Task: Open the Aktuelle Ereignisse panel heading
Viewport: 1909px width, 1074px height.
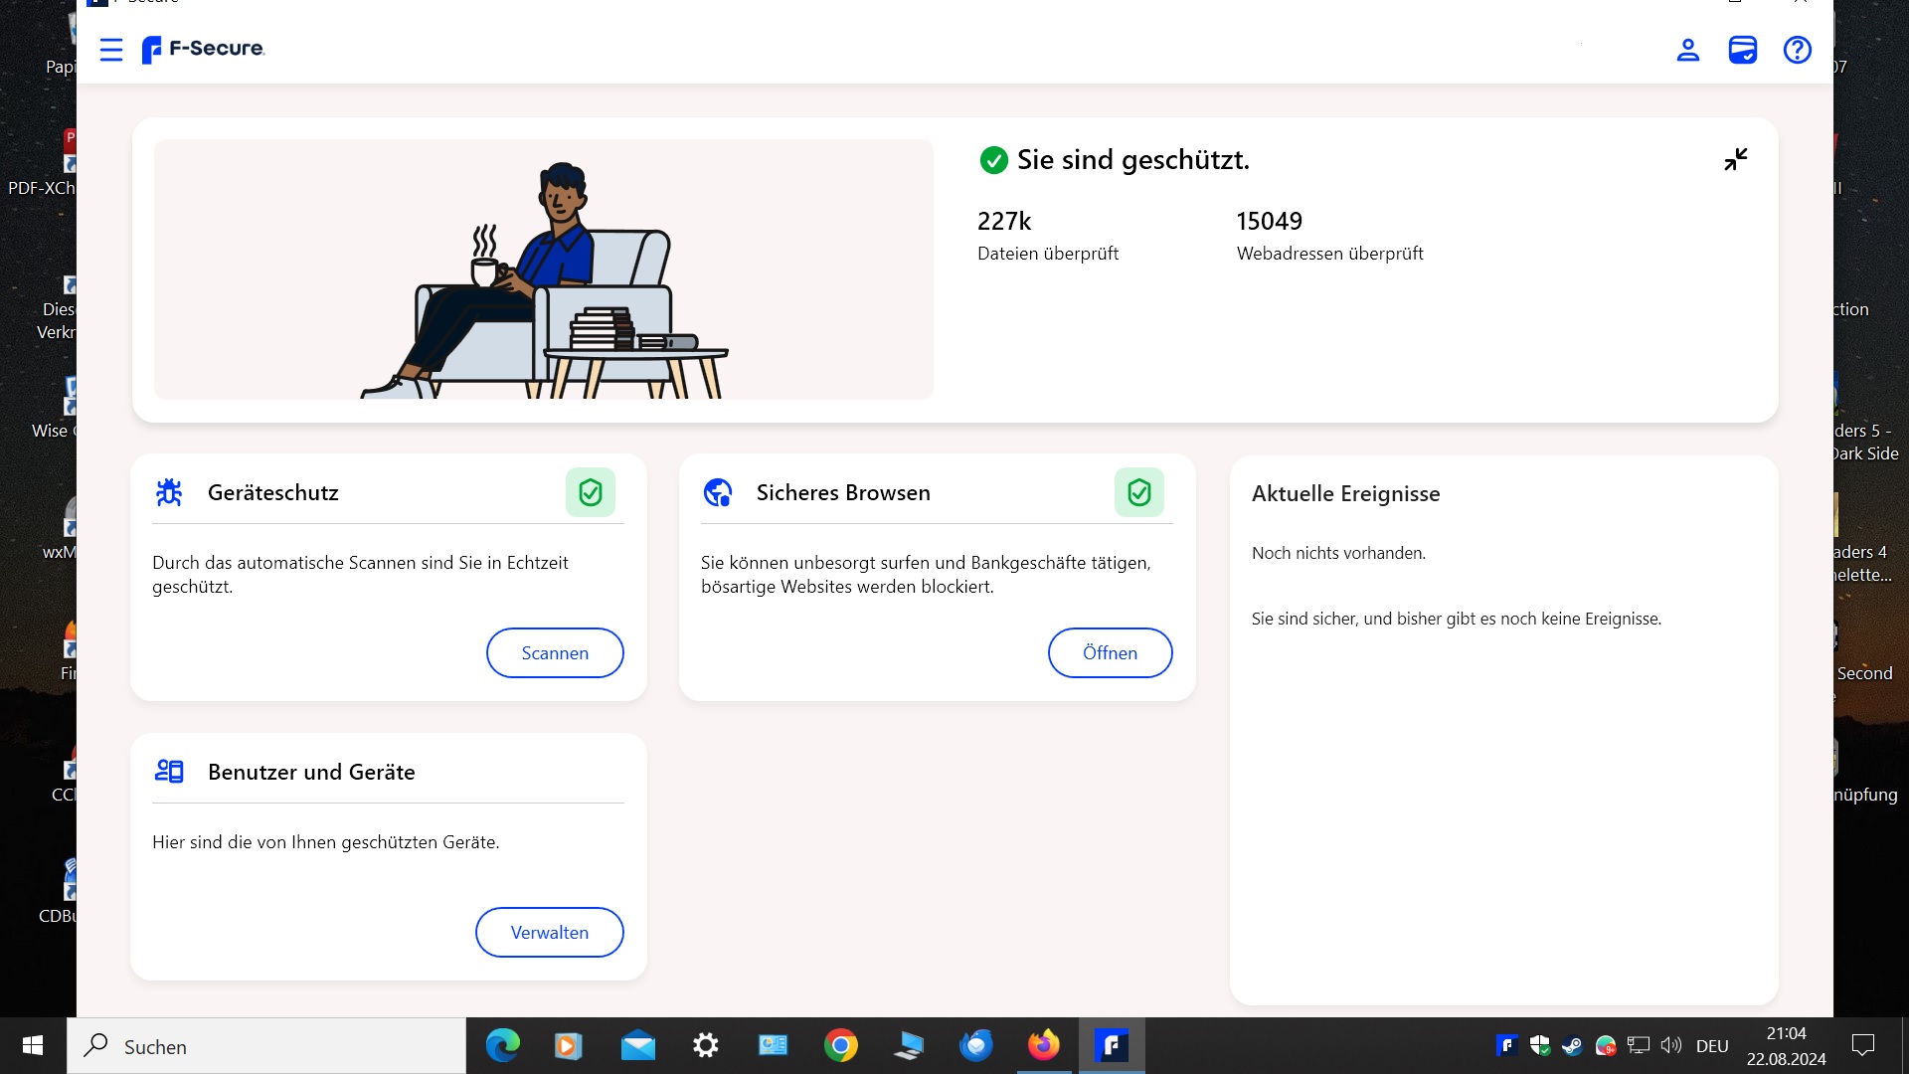Action: 1345,494
